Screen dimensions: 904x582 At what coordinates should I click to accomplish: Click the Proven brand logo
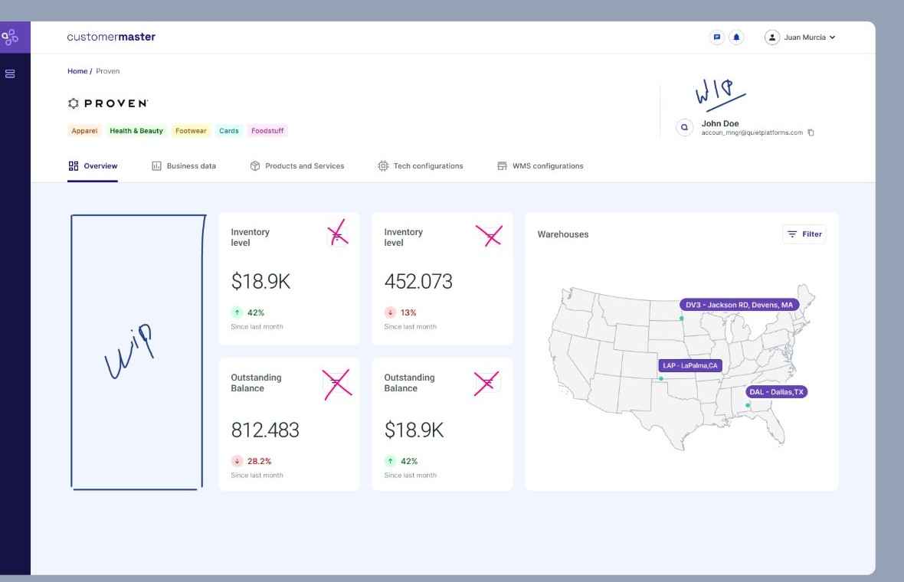pos(108,103)
